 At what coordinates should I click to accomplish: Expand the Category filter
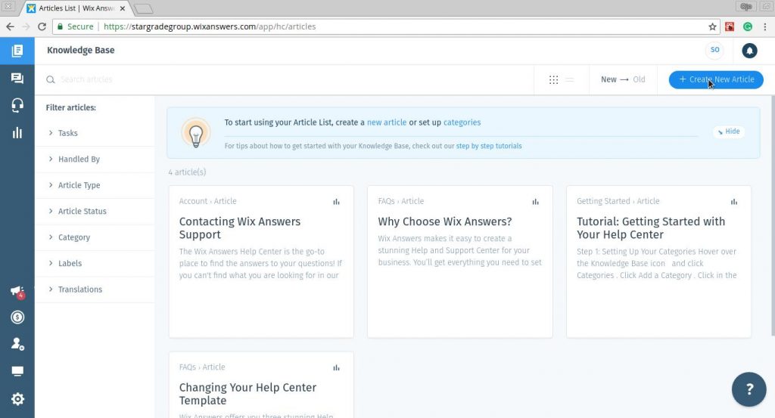[x=95, y=237]
